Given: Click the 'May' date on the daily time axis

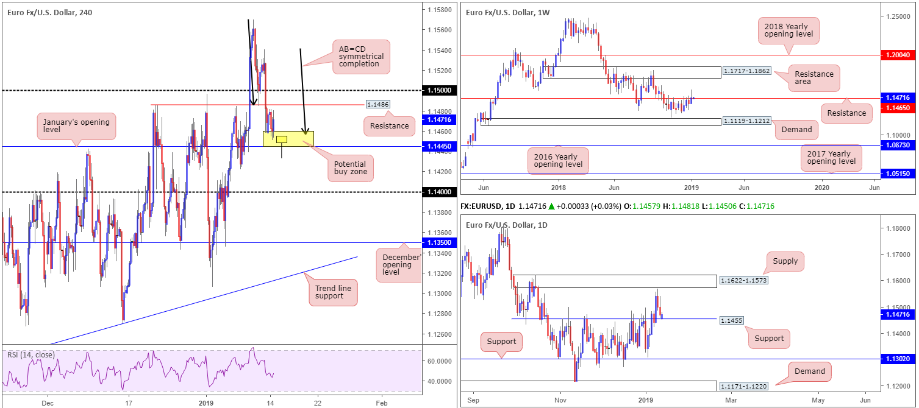Looking at the screenshot, I should [818, 401].
